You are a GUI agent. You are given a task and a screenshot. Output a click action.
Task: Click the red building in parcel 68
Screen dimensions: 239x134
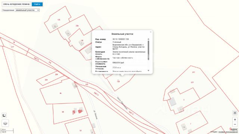pyautogui.click(x=80, y=111)
